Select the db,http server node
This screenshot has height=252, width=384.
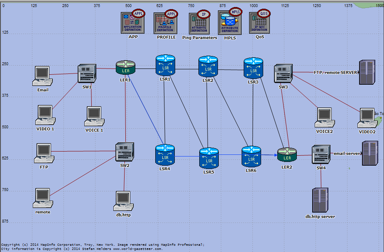click(320, 201)
